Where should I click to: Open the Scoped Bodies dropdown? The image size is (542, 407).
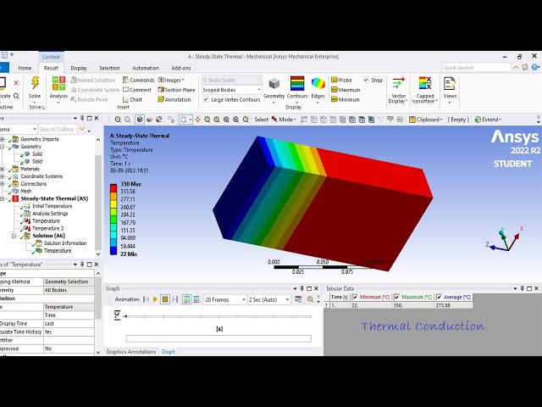(x=231, y=90)
